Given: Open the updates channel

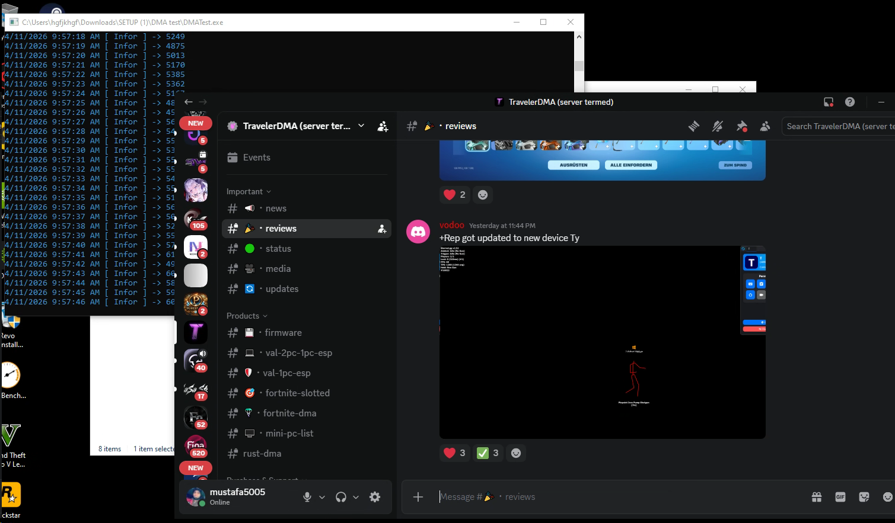Looking at the screenshot, I should click(307, 289).
